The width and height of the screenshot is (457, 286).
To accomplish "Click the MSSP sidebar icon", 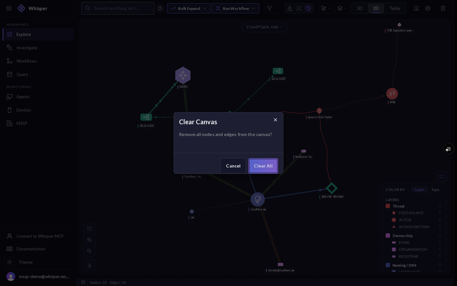I will point(10,123).
